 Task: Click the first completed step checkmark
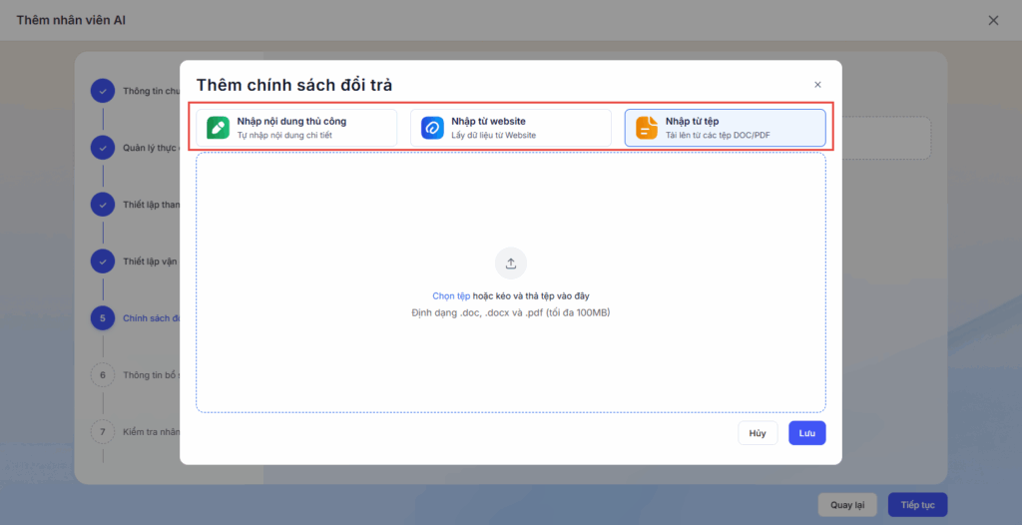(x=103, y=91)
